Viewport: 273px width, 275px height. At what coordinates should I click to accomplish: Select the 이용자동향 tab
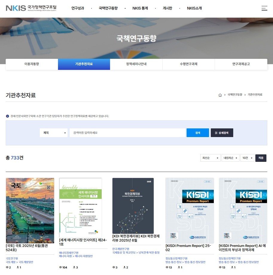(32, 64)
